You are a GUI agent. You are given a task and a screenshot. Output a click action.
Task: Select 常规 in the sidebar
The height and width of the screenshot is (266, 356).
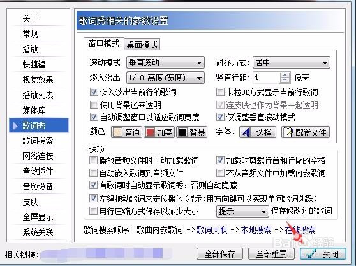[x=30, y=34]
